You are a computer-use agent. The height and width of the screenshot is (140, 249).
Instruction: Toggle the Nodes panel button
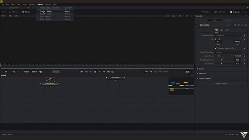pos(26,12)
